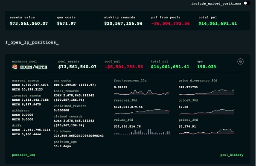
Task: Click the staking_rewards amount in summary
Action: click(123, 23)
